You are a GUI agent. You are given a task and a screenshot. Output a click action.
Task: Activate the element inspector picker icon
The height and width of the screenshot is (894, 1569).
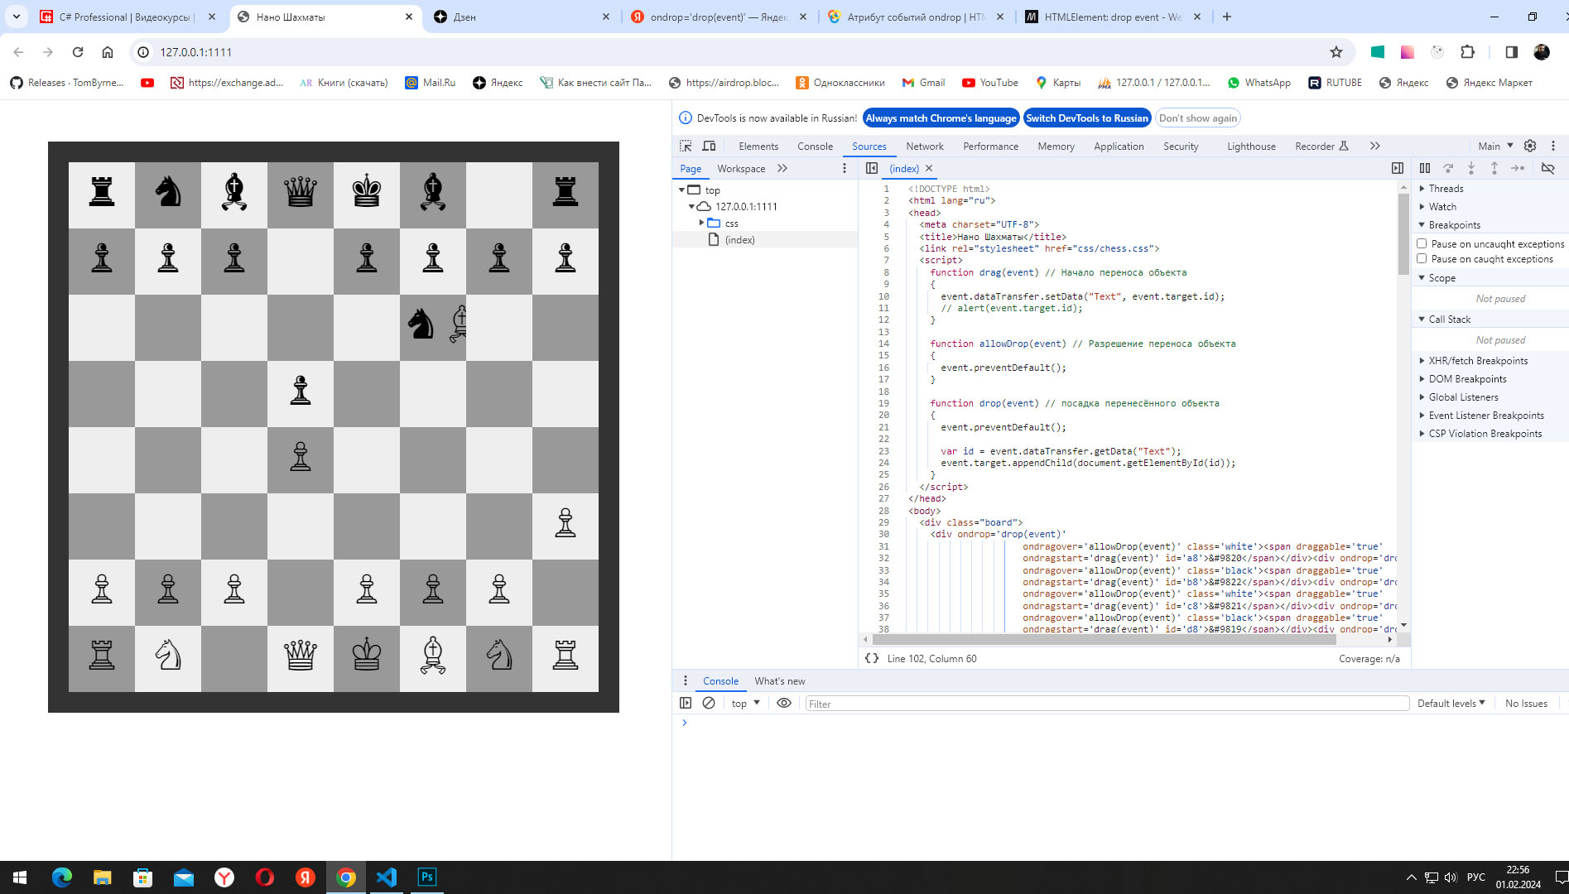pos(686,146)
